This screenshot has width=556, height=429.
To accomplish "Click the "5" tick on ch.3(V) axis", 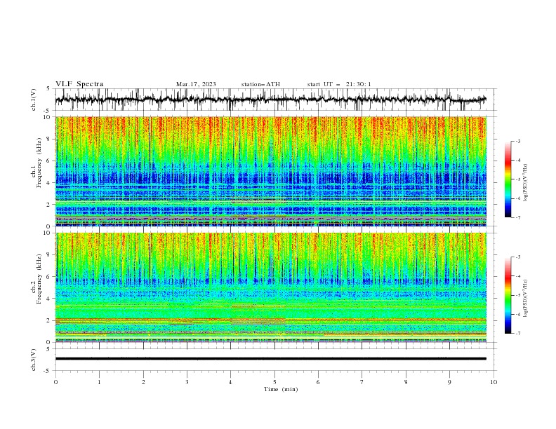I will pyautogui.click(x=48, y=349).
